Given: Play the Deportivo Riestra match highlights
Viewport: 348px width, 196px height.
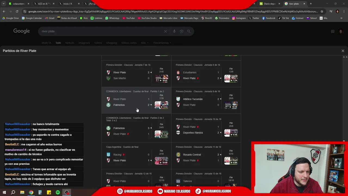Looking at the screenshot, I should point(231,133).
